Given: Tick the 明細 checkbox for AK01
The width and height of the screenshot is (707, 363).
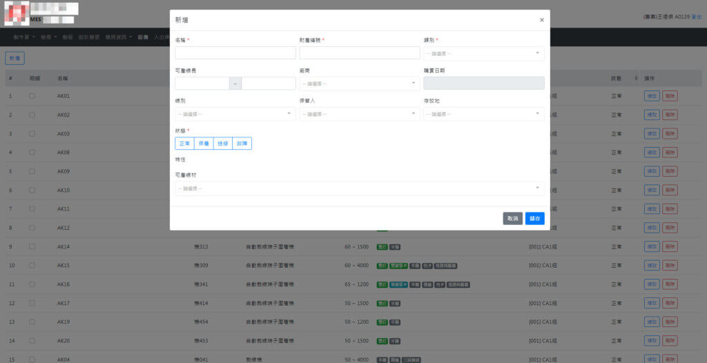Looking at the screenshot, I should [x=32, y=96].
